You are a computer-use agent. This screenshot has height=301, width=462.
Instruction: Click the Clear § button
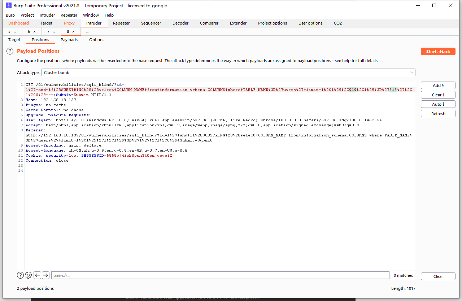(x=438, y=95)
